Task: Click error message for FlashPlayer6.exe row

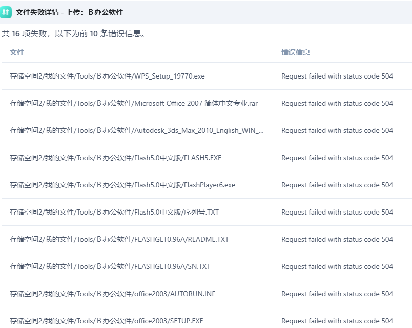Action: pos(337,185)
